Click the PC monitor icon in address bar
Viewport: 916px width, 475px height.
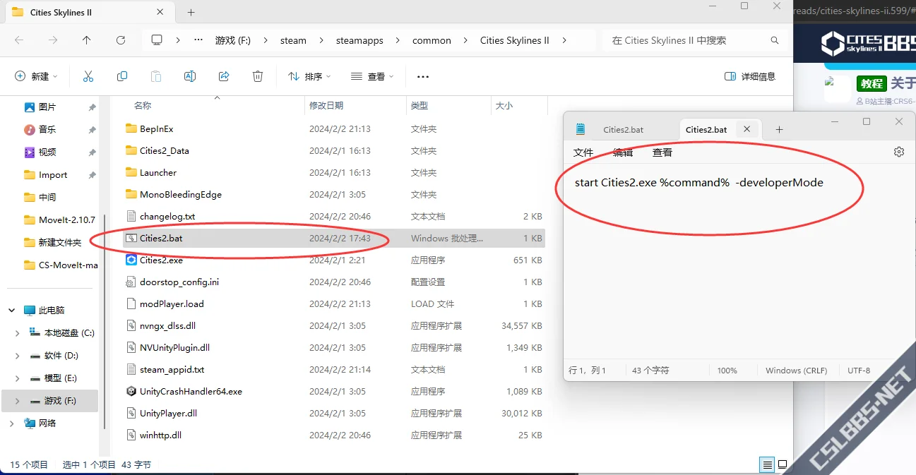pyautogui.click(x=157, y=40)
